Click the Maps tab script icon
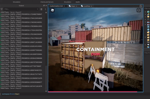This screenshot has height=99, width=150. 70,6
